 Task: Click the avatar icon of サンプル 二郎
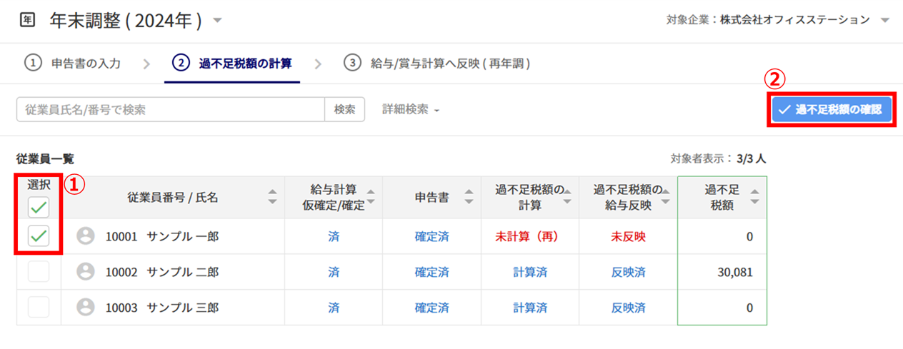point(86,272)
